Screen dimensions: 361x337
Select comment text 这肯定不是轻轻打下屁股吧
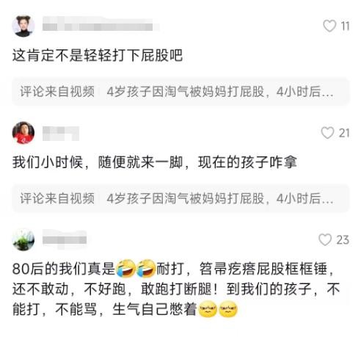tap(98, 55)
